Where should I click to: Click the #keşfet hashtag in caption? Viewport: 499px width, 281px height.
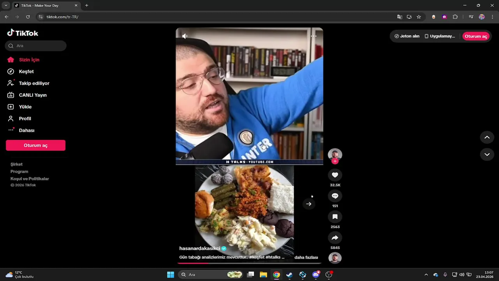pyautogui.click(x=257, y=257)
